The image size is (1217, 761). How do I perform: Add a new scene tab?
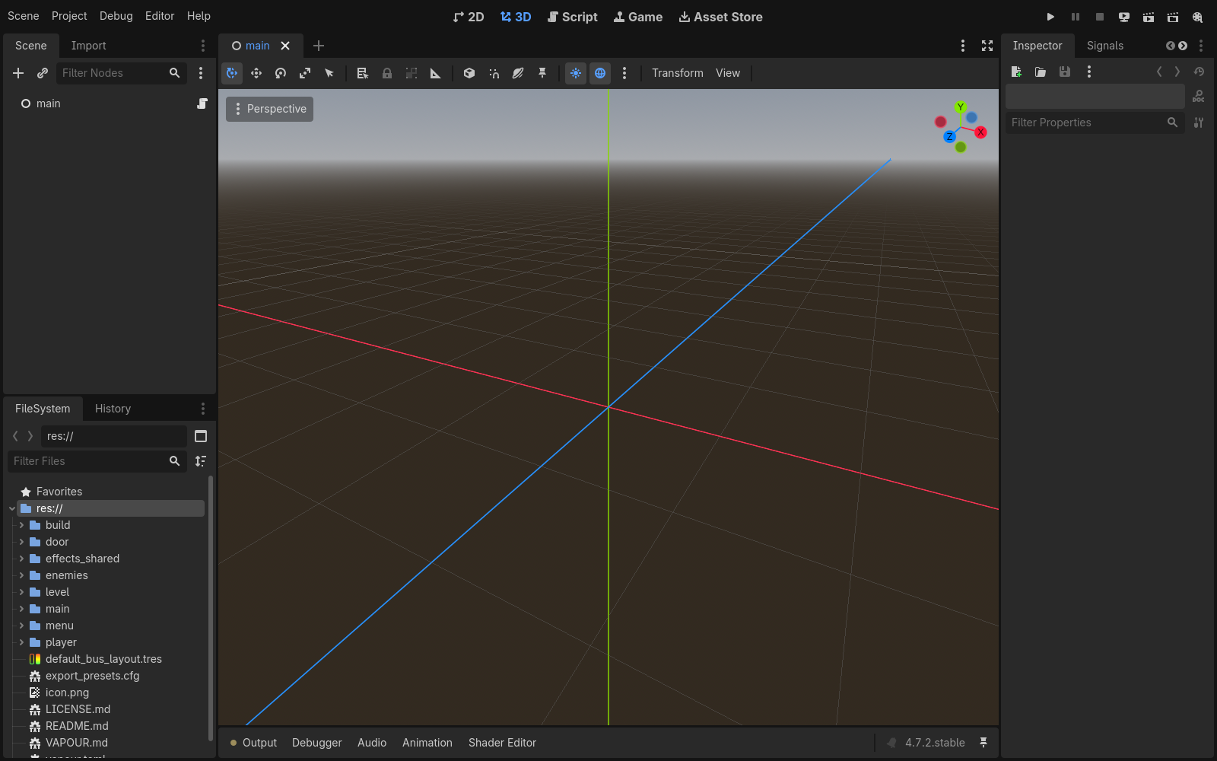(319, 46)
